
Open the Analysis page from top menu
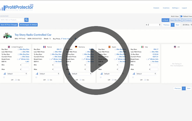click(156, 8)
